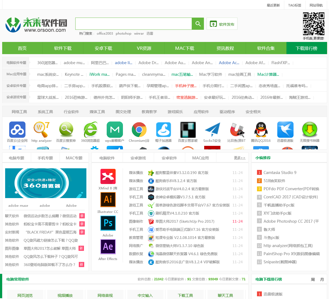Viewport: 329px width, 299px height.
Task: Open 鲁大师 recommendation link
Action: pyautogui.click(x=269, y=229)
